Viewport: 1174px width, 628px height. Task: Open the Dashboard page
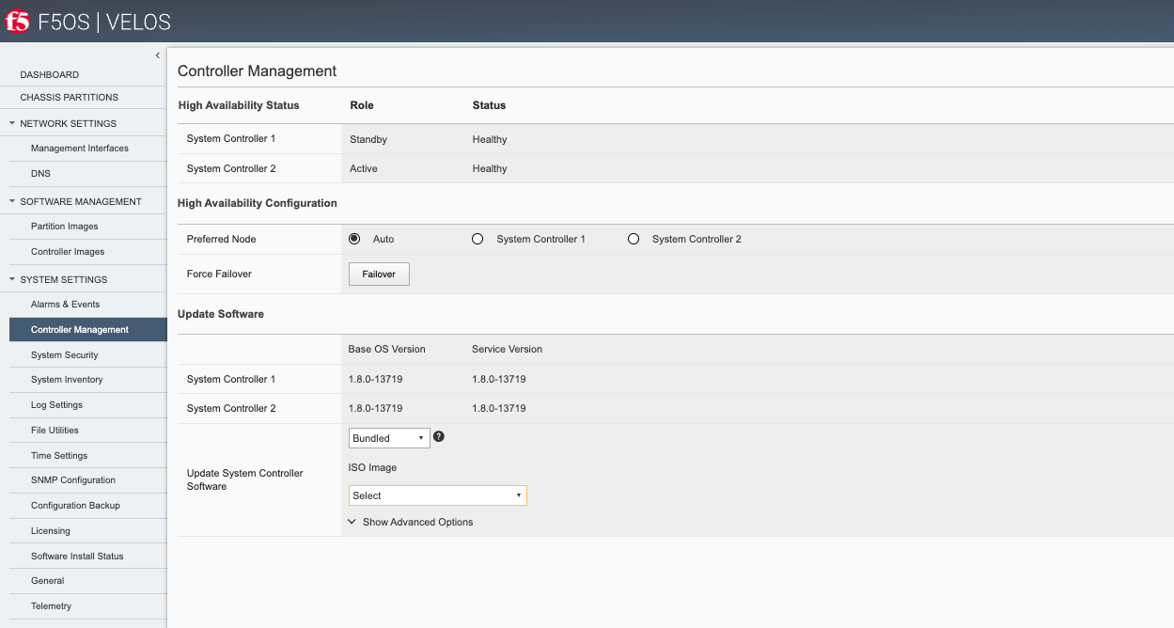point(50,74)
